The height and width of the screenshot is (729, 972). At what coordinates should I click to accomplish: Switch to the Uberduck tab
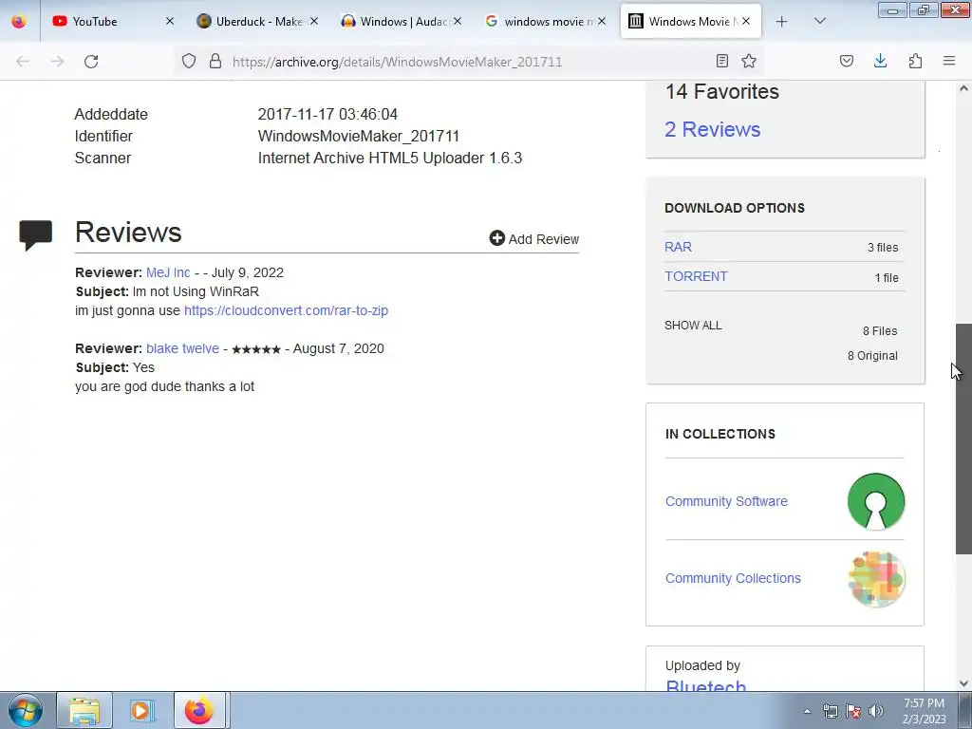[258, 22]
